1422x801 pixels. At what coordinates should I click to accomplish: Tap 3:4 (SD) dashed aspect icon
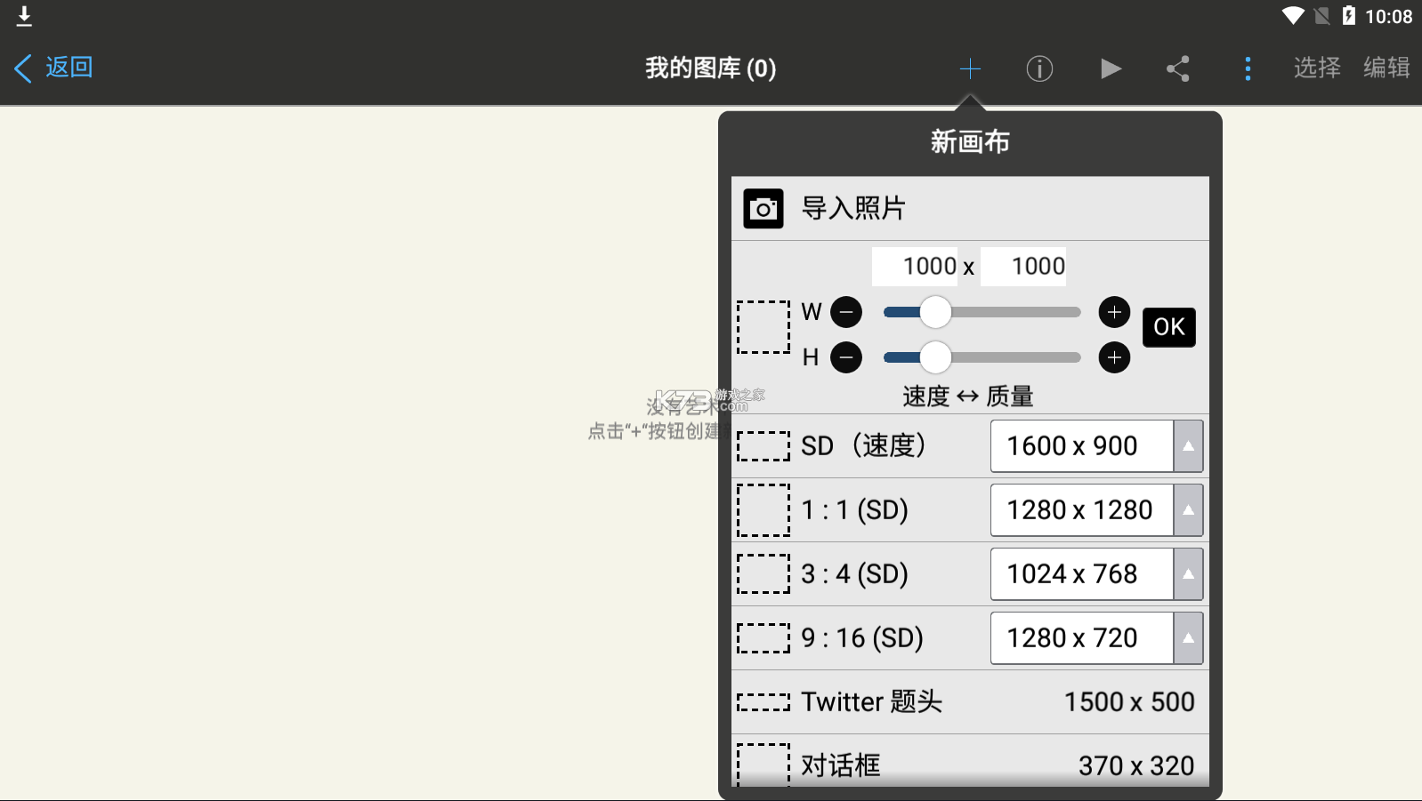tap(764, 574)
